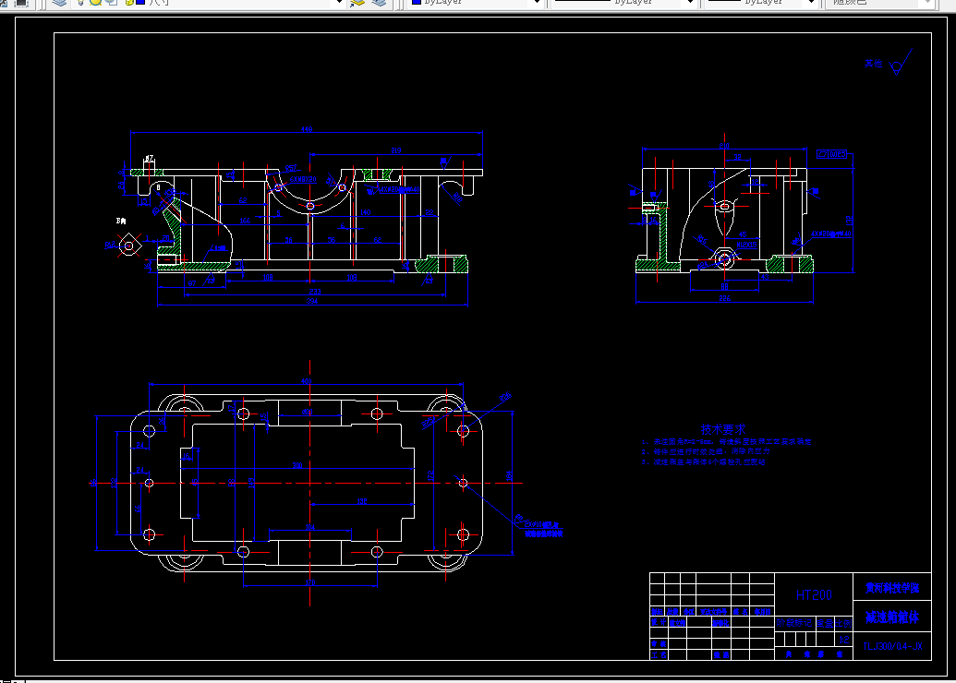Image resolution: width=956 pixels, height=683 pixels.
Task: Select the 132 dimension in plan view
Action: (x=362, y=501)
